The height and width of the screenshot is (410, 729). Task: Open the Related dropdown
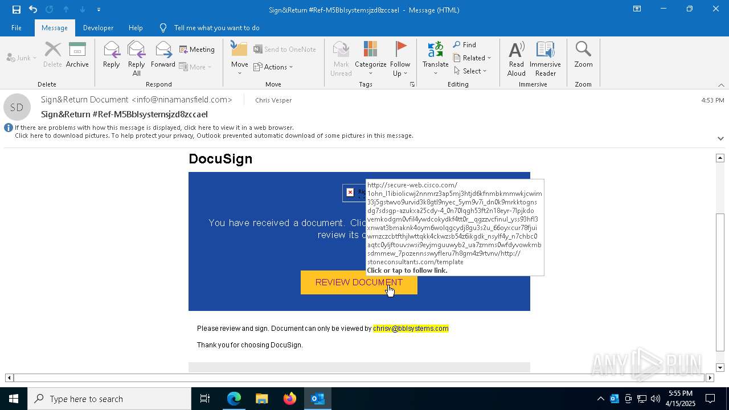472,58
